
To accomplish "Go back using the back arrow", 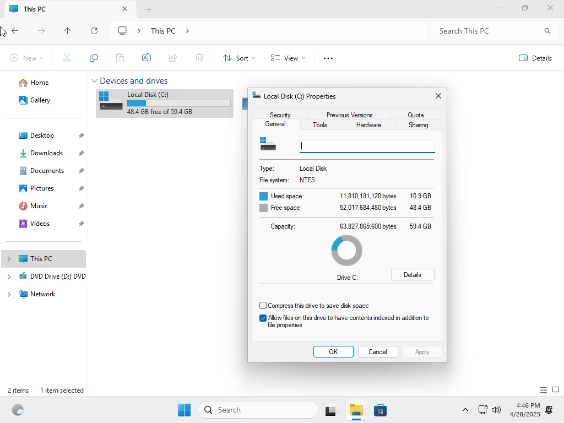I will [15, 31].
